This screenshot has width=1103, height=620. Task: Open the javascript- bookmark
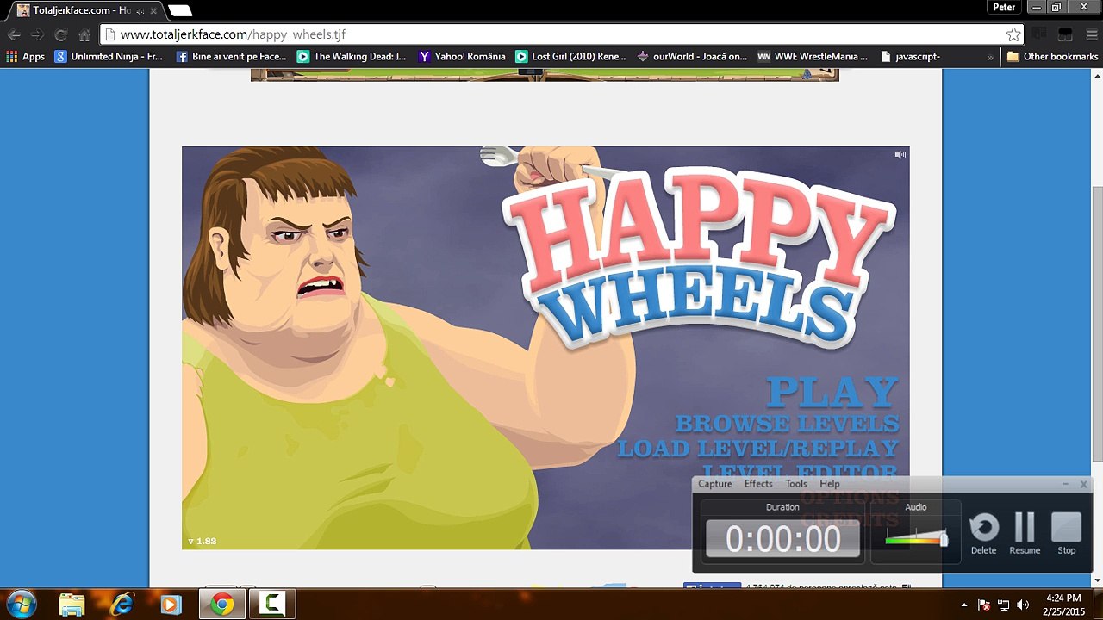click(x=911, y=56)
